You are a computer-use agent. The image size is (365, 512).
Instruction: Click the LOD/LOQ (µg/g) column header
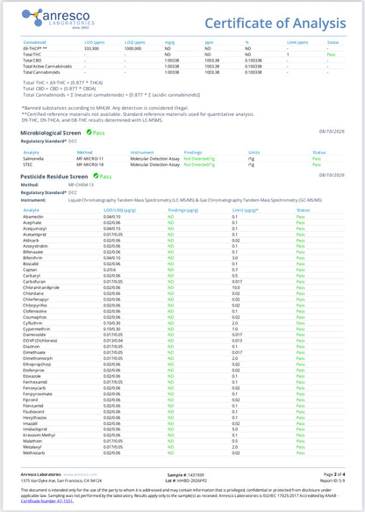119,210
